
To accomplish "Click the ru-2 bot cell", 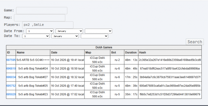I will pyautogui.click(x=117, y=60).
